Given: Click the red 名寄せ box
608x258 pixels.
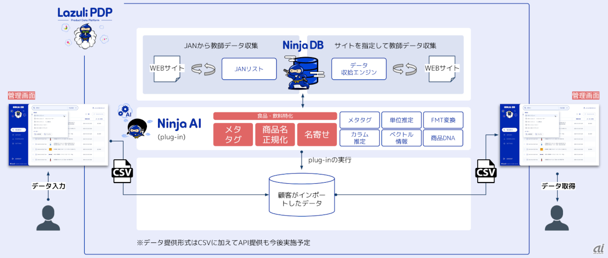Looking at the screenshot, I should (x=317, y=135).
